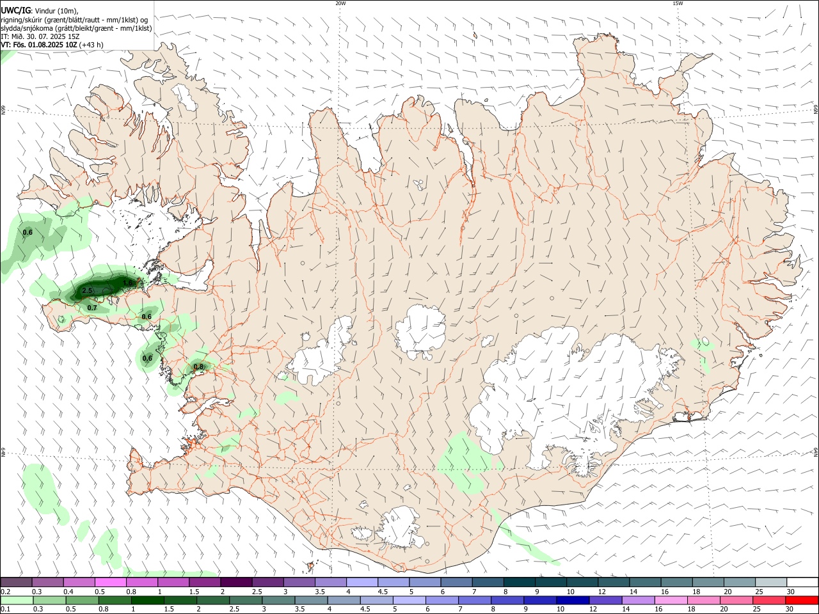The height and width of the screenshot is (614, 819).
Task: Click the 'Vindur (10m)' header text
Action: coord(56,11)
